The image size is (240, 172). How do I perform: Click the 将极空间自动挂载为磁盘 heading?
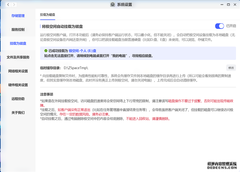pos(62,27)
